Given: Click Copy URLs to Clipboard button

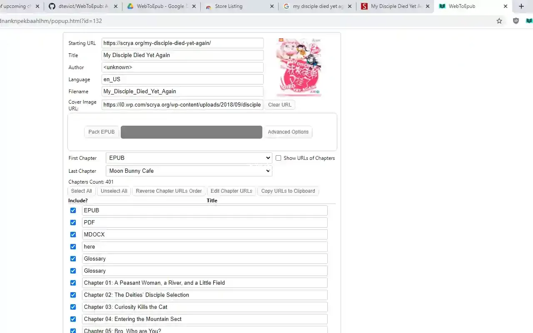Looking at the screenshot, I should [x=288, y=191].
